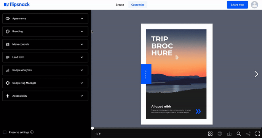The image size is (262, 138).
Task: Expand the Menu controls section chevron
Action: 82,44
